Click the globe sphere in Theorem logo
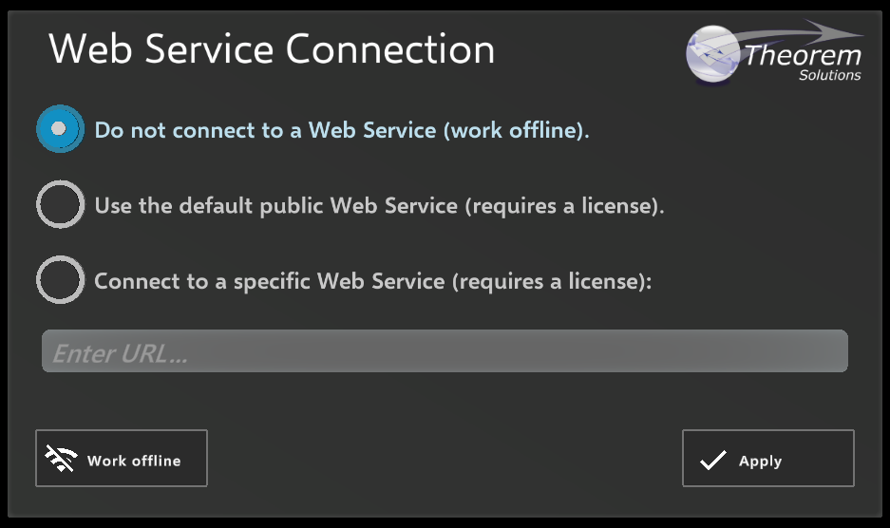Screen dimensions: 890x528 click(x=714, y=58)
